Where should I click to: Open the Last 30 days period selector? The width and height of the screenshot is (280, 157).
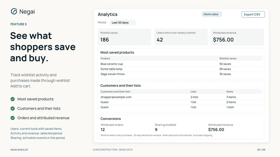[x=123, y=23]
